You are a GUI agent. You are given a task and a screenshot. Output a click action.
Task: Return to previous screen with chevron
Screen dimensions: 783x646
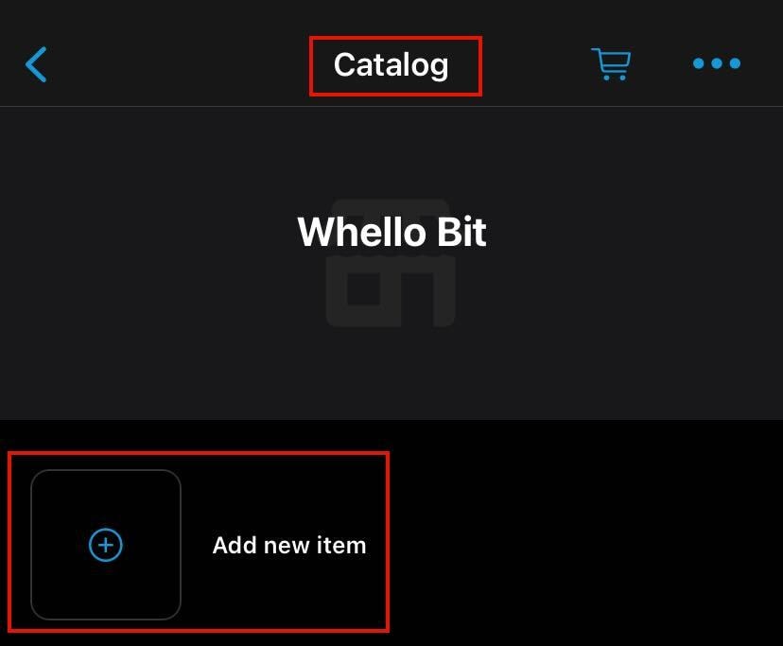(36, 64)
